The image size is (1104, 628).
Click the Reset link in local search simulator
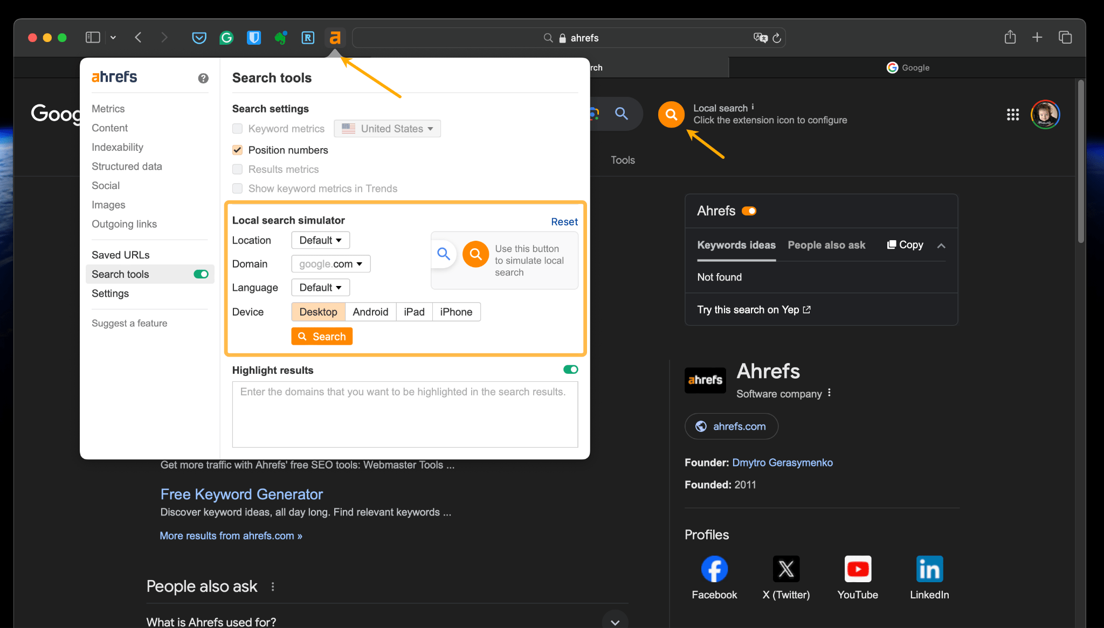pyautogui.click(x=565, y=220)
